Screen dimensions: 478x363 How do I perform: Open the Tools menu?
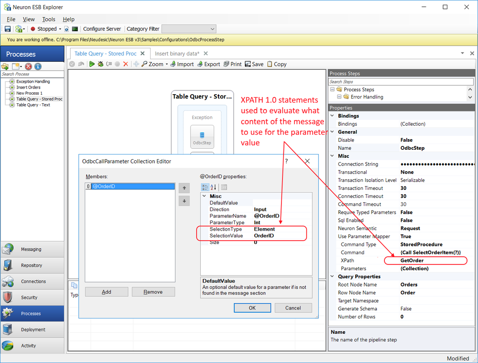point(49,19)
